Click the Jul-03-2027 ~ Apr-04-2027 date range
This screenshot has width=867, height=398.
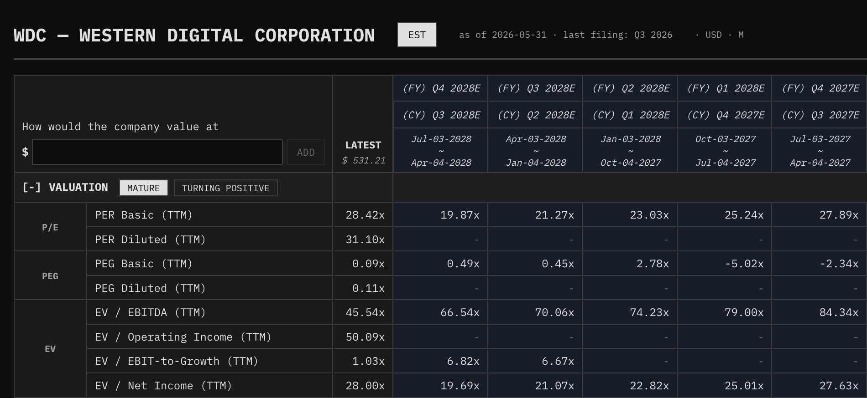[x=820, y=151]
